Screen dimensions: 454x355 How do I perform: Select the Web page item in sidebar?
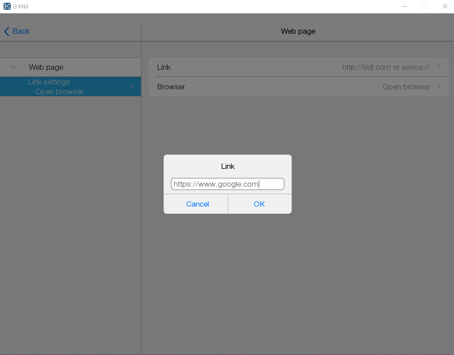click(x=46, y=67)
